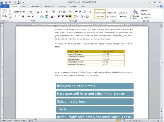Apply the Heading 1 style

(x=123, y=14)
